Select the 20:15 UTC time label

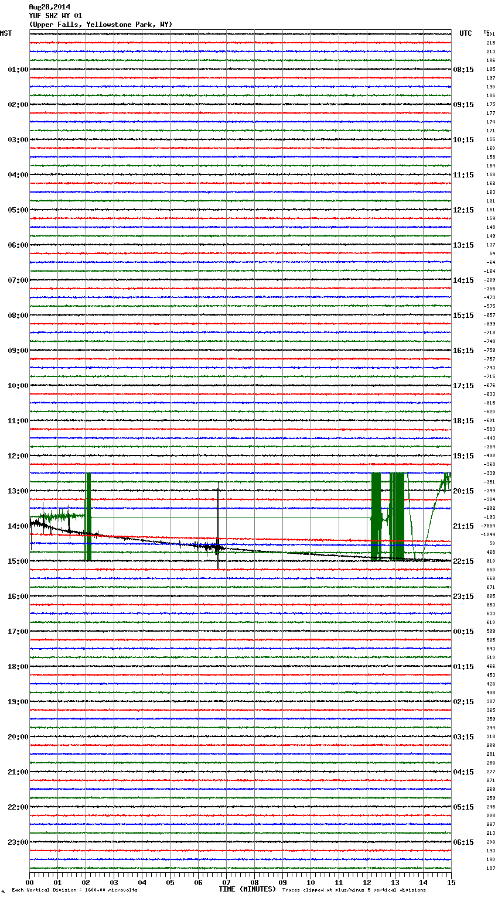pyautogui.click(x=463, y=491)
